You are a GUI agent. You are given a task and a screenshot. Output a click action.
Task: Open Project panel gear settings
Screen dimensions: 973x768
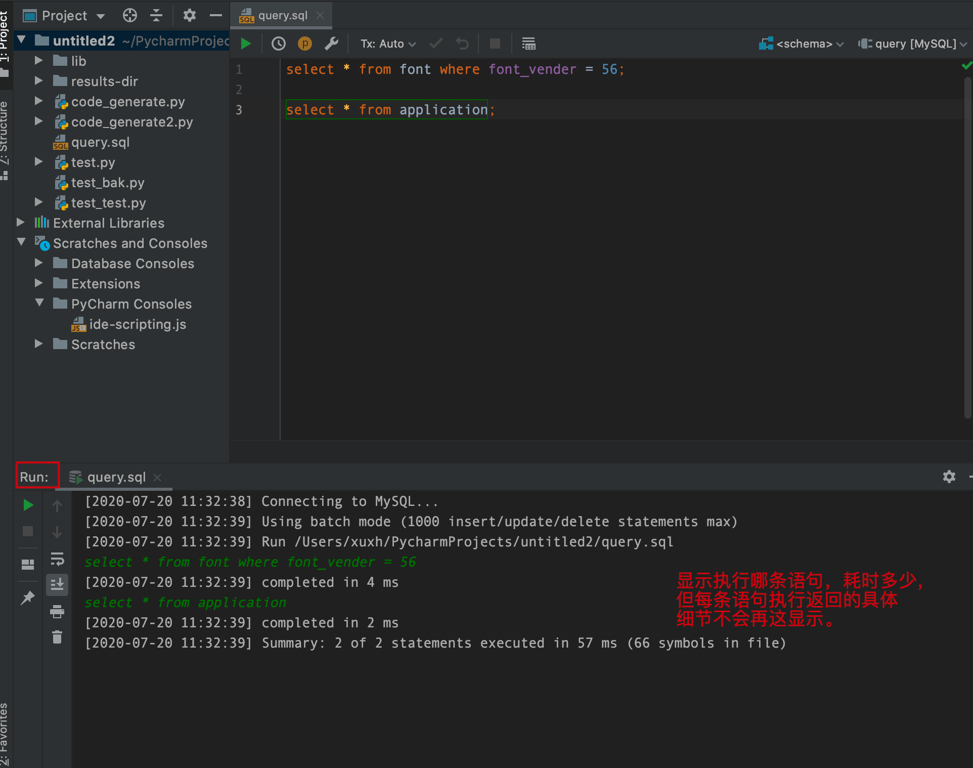point(189,16)
